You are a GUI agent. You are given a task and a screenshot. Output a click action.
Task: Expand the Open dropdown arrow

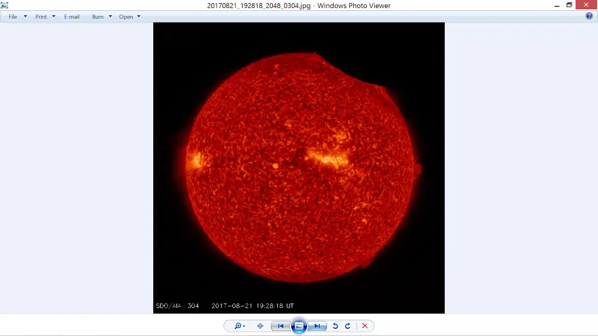(139, 17)
